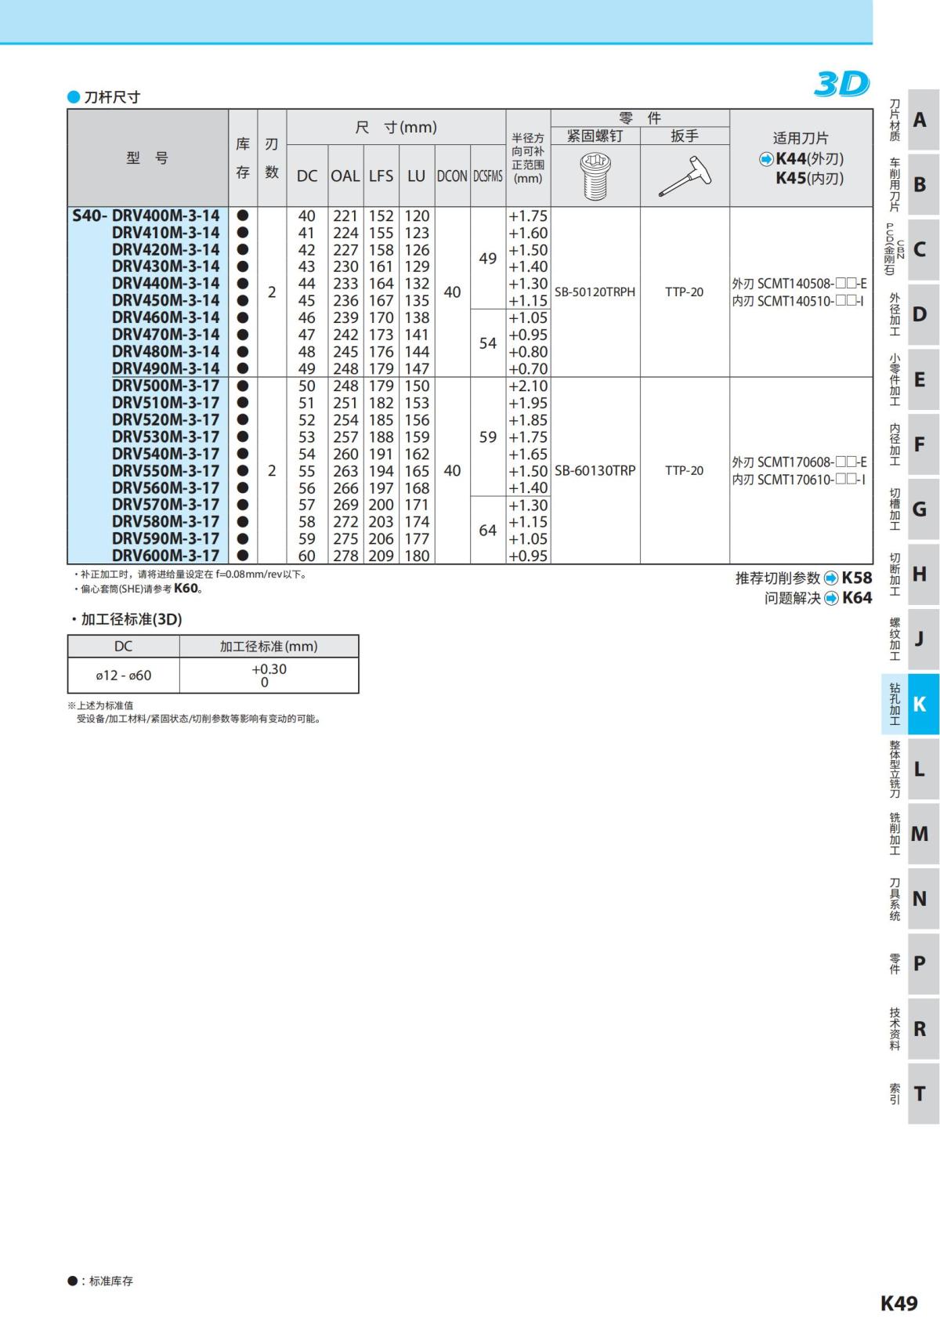Viewport: 940px width, 1330px height.
Task: Click the SCMT170608 outer insert entry
Action: [799, 462]
